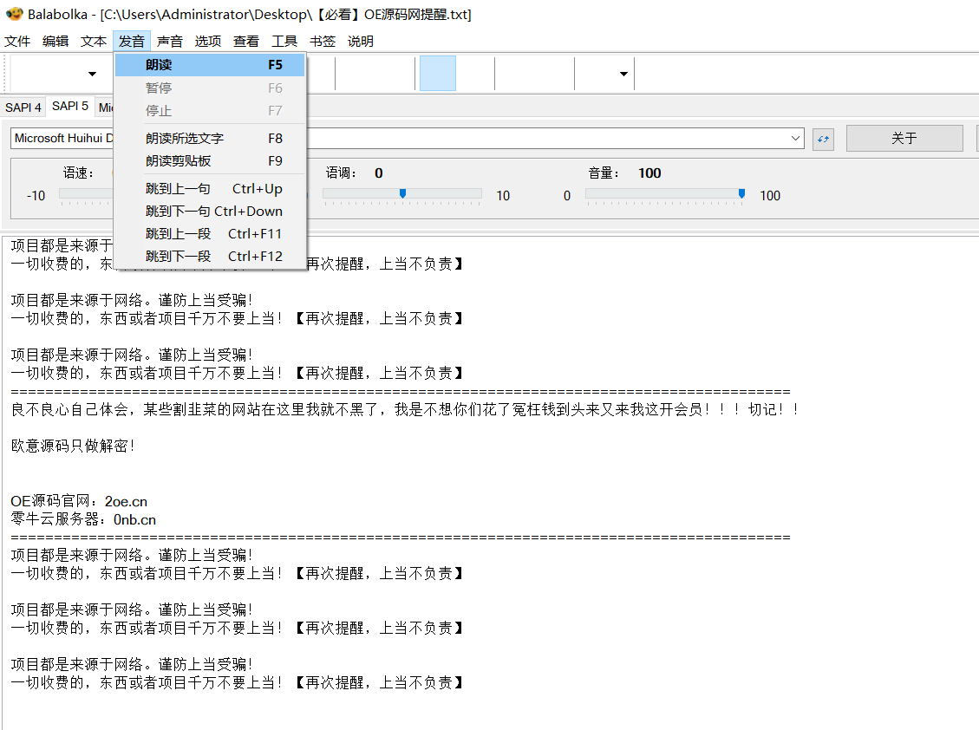Click the 语调 value 0
979x730 pixels.
pos(378,173)
